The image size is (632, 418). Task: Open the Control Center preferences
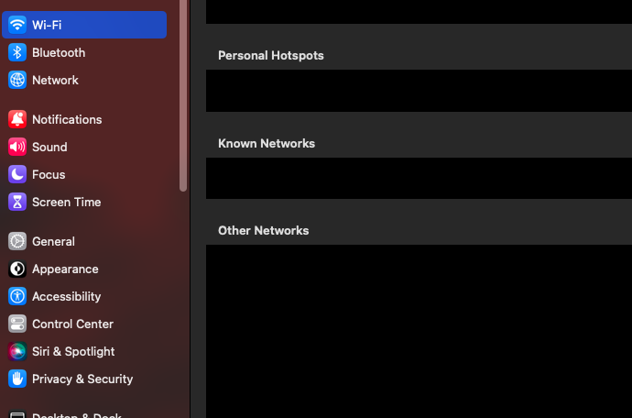[72, 324]
